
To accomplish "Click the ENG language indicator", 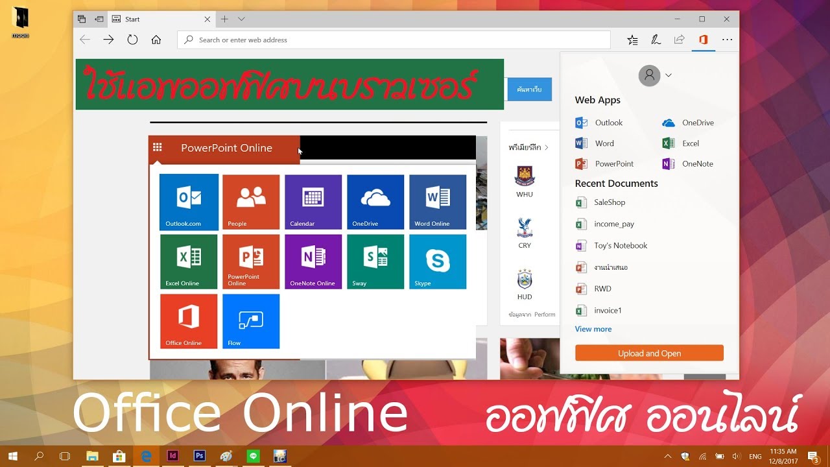I will pyautogui.click(x=755, y=457).
